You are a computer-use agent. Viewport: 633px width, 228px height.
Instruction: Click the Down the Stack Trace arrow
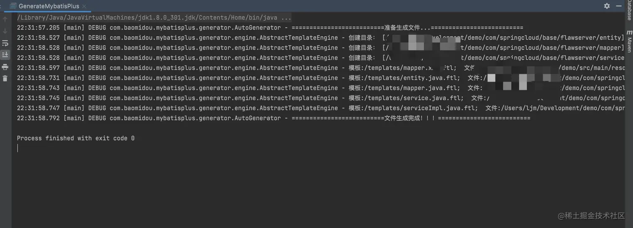click(x=5, y=31)
